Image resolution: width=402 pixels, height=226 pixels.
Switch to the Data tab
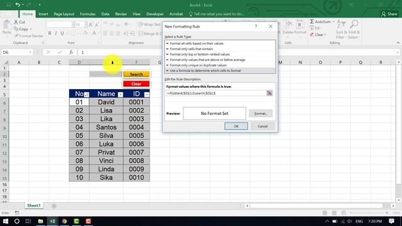coord(105,14)
